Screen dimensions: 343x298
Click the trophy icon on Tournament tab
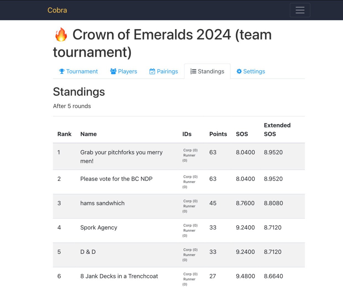click(x=62, y=71)
